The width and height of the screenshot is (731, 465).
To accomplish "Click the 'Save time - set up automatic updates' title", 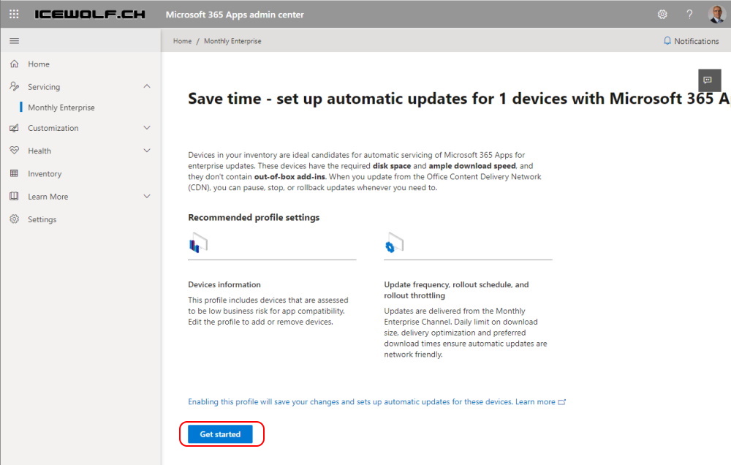I will tap(459, 99).
